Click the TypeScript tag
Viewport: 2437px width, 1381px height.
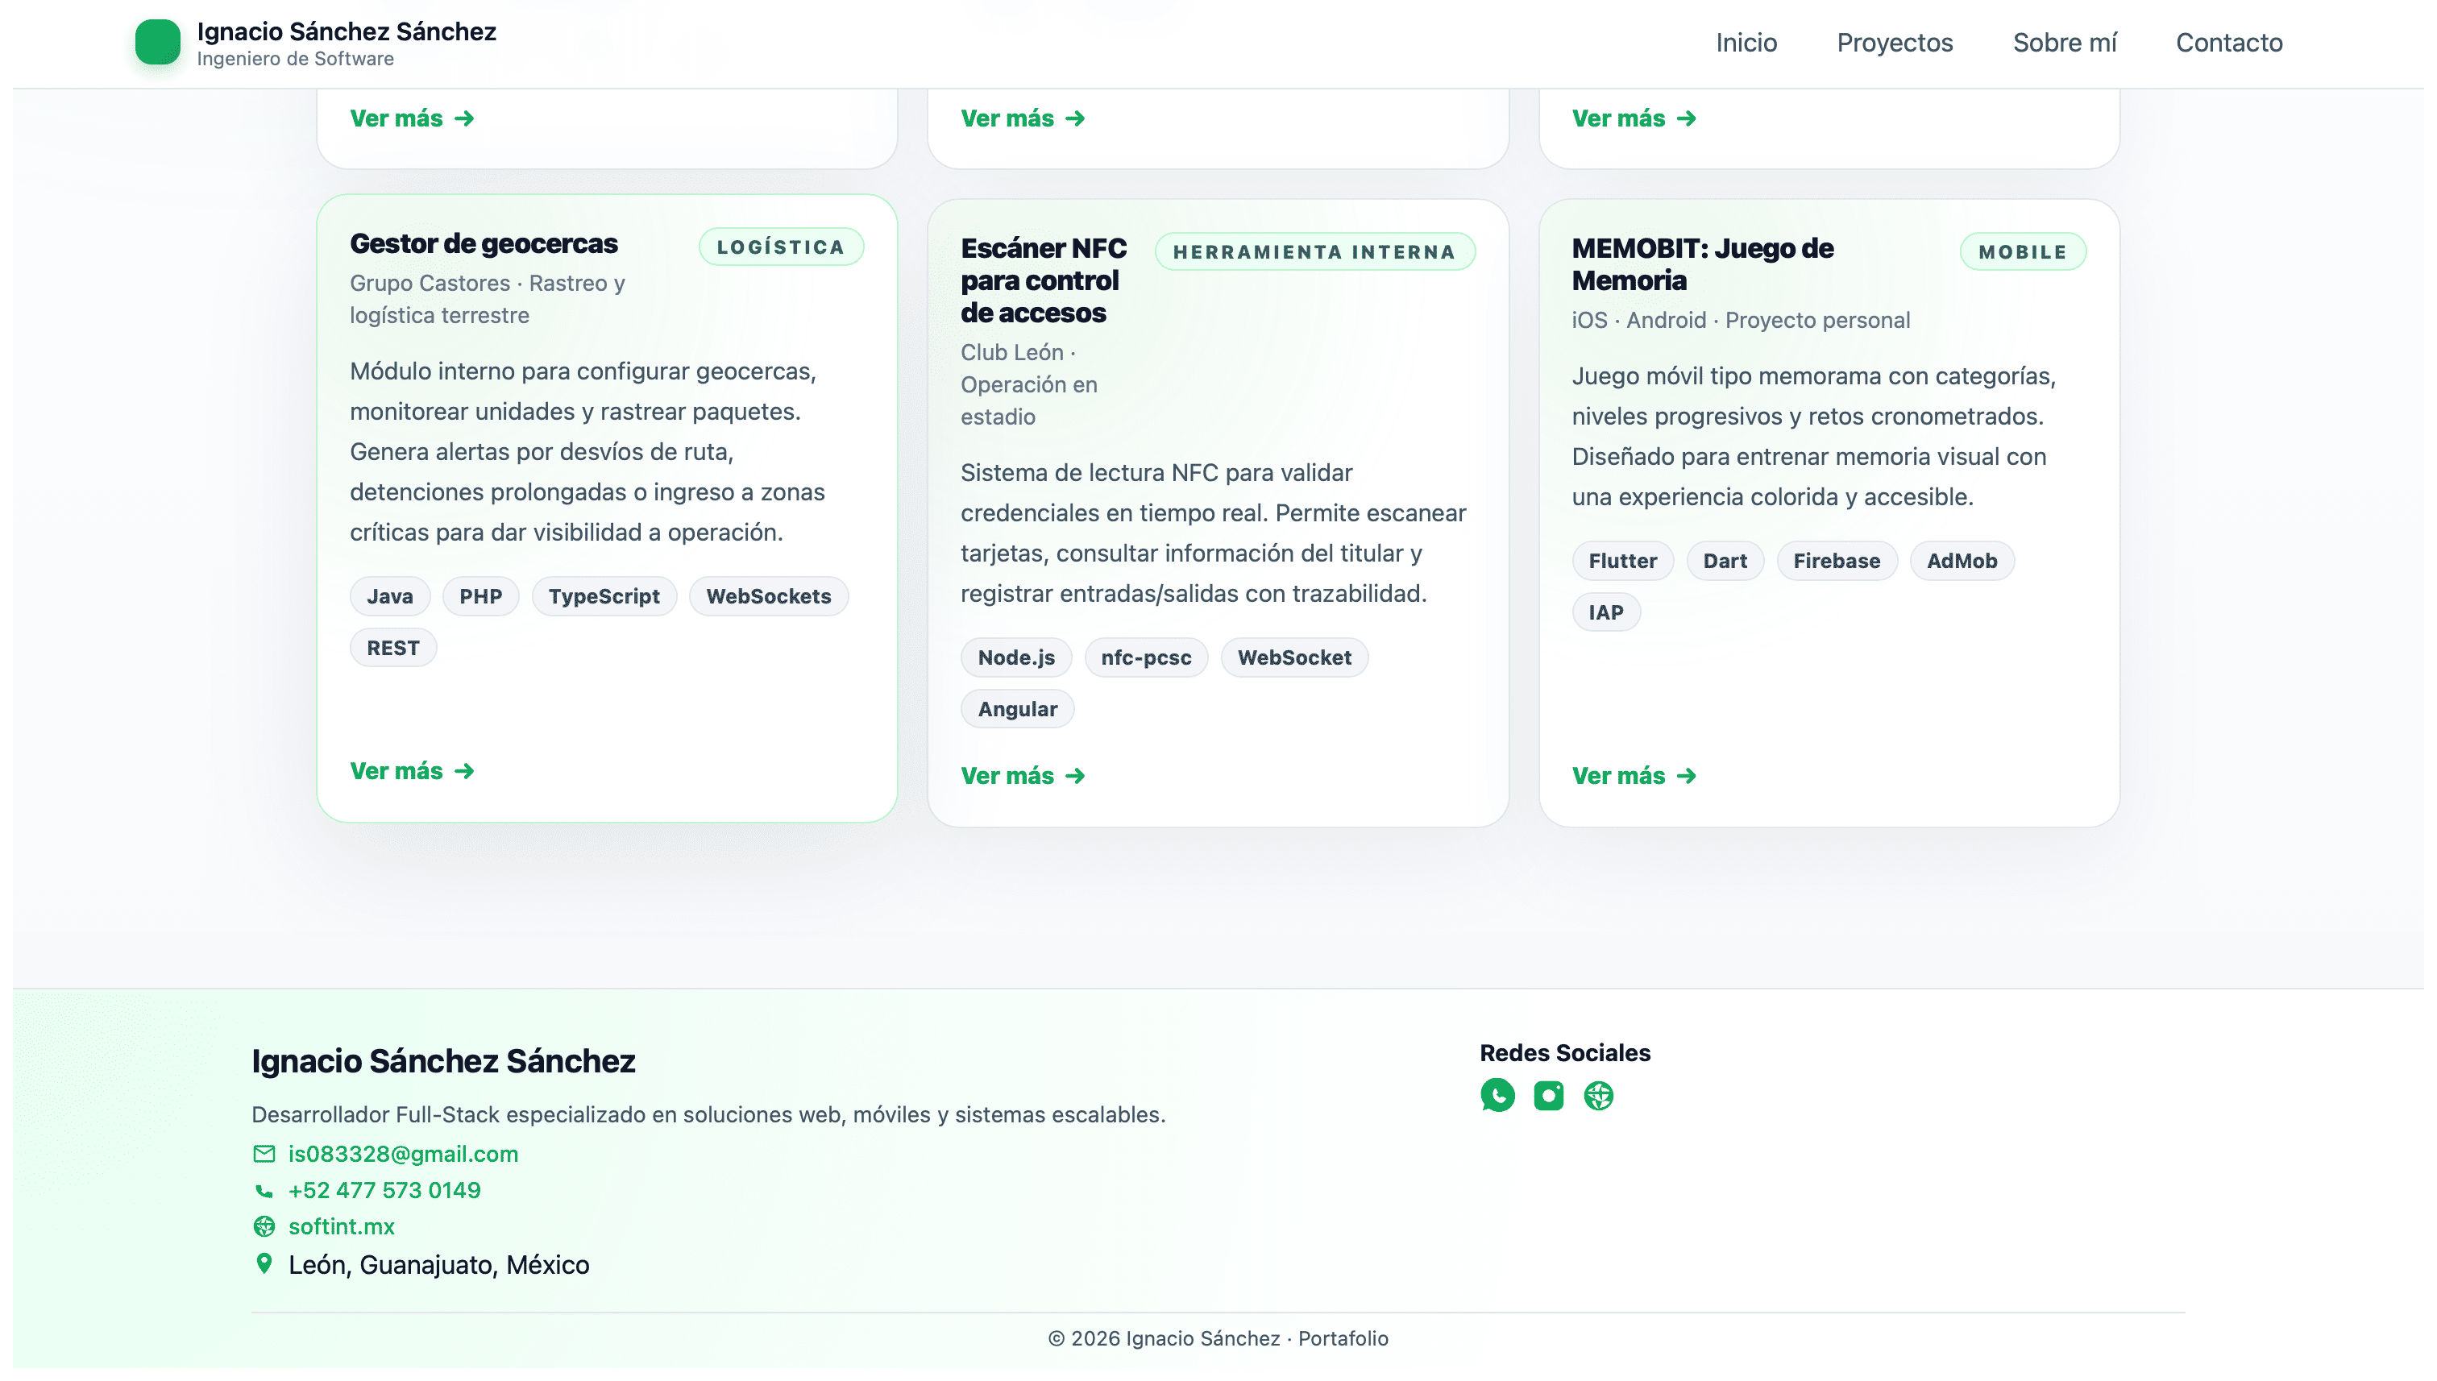604,596
